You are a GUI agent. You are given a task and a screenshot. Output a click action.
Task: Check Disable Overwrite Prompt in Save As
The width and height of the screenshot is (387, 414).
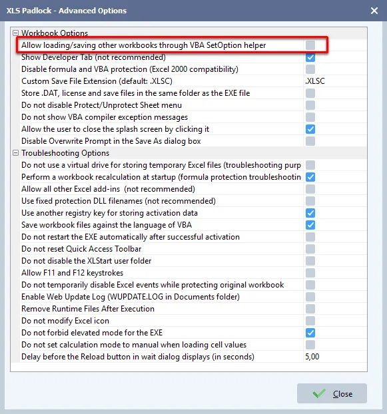point(310,141)
